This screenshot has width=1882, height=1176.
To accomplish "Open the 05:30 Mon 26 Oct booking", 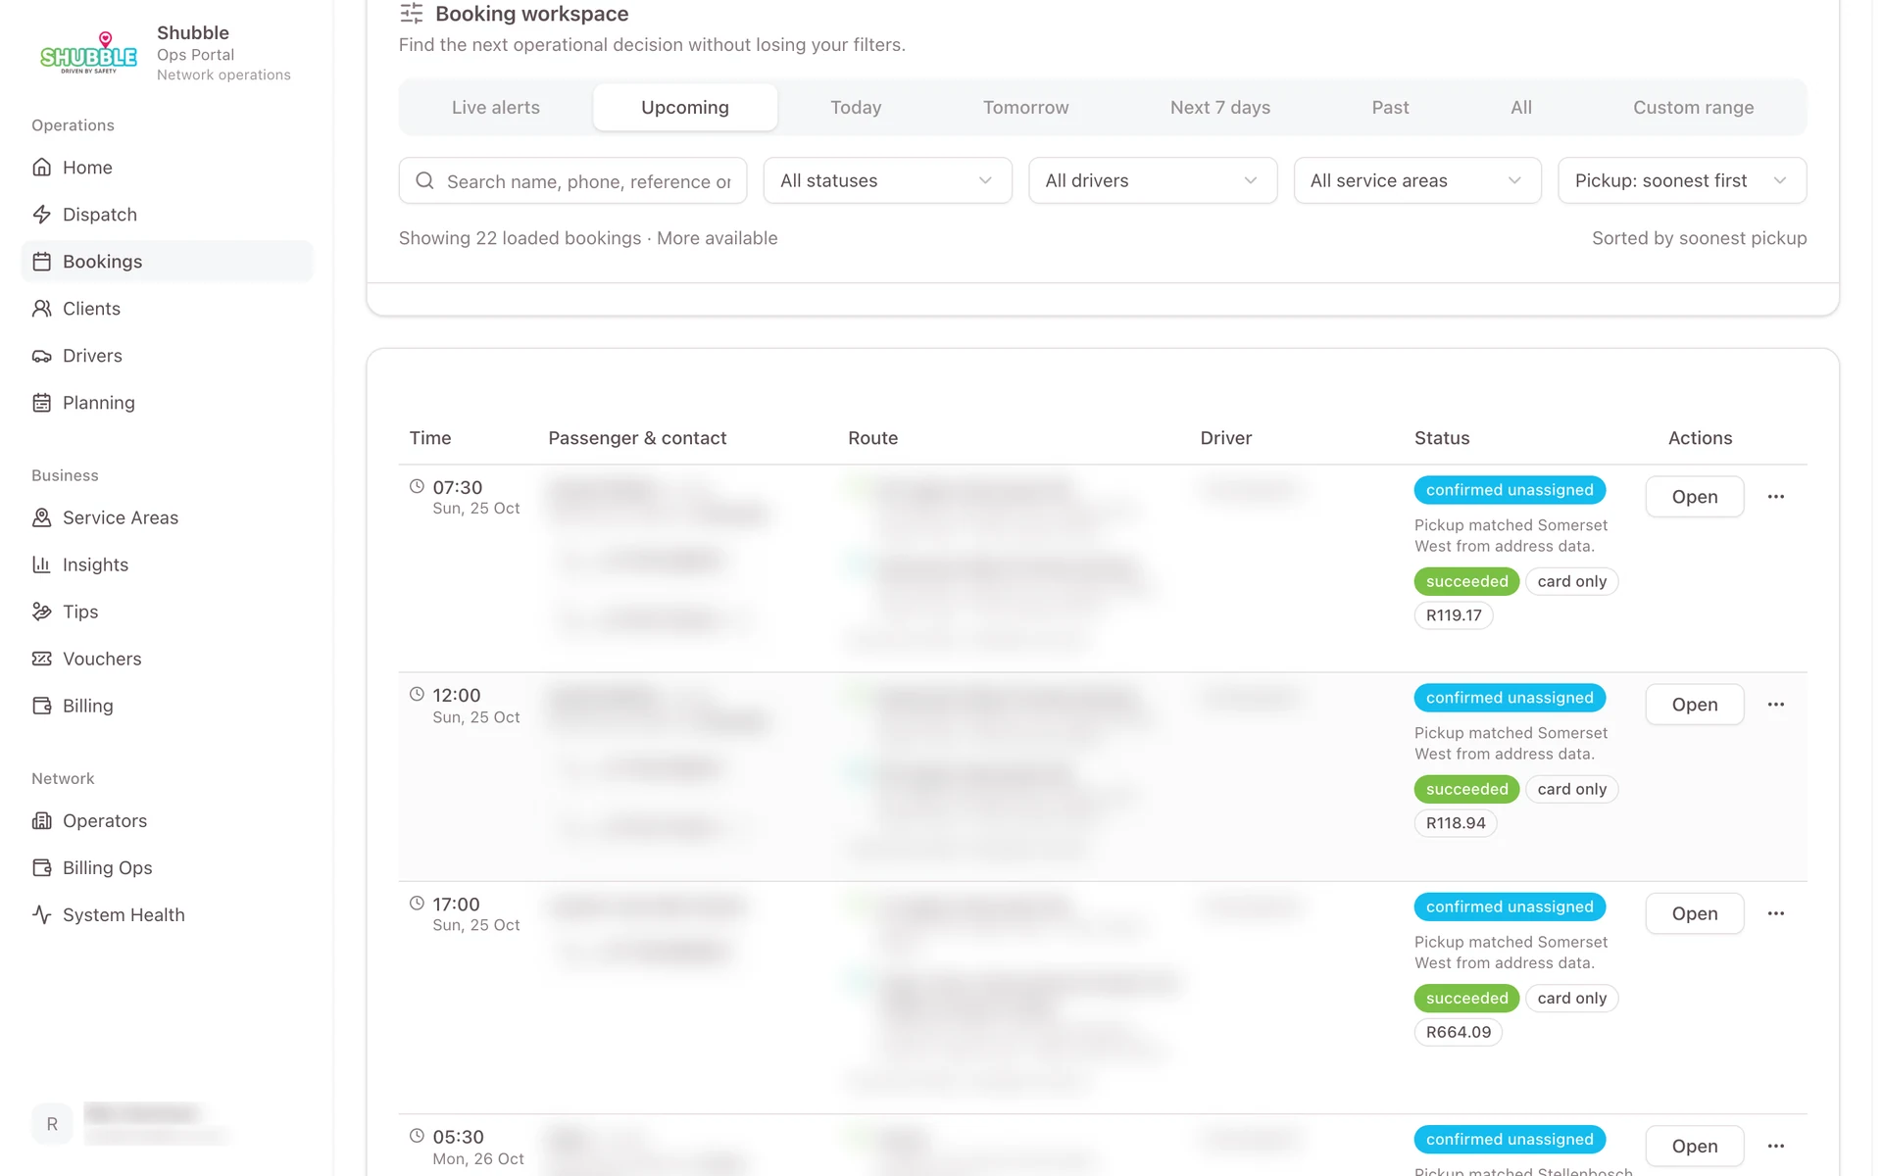I will coord(1694,1146).
